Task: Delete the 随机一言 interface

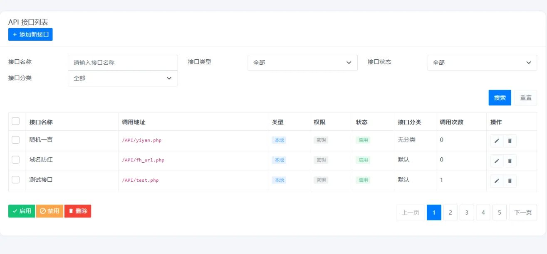Action: tap(510, 141)
